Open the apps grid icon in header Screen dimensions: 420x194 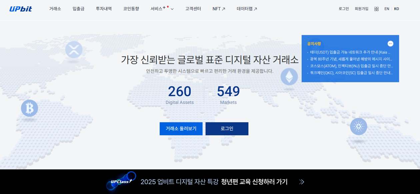pyautogui.click(x=376, y=9)
